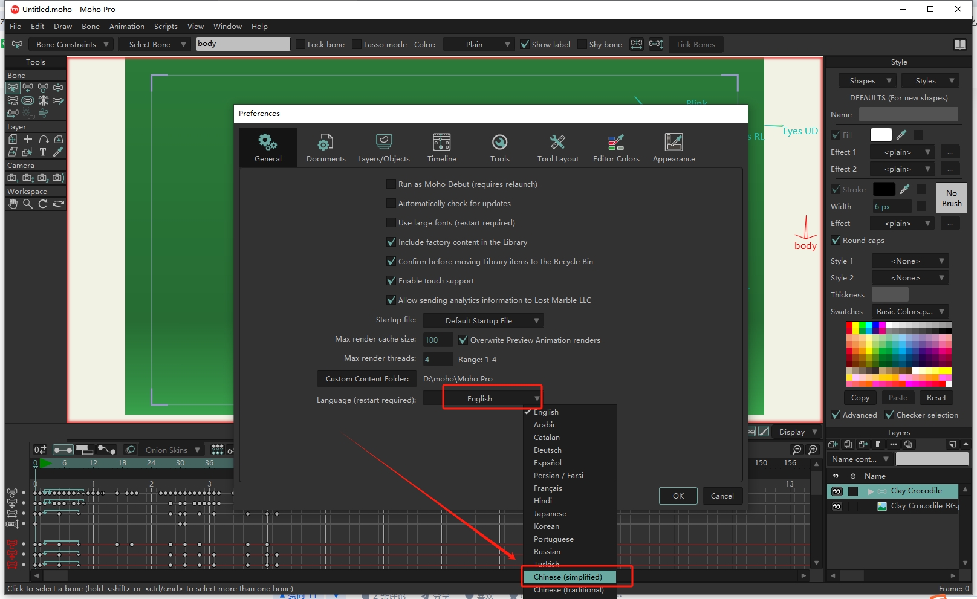The image size is (977, 599).
Task: Open the Default Startup File dropdown
Action: click(483, 321)
